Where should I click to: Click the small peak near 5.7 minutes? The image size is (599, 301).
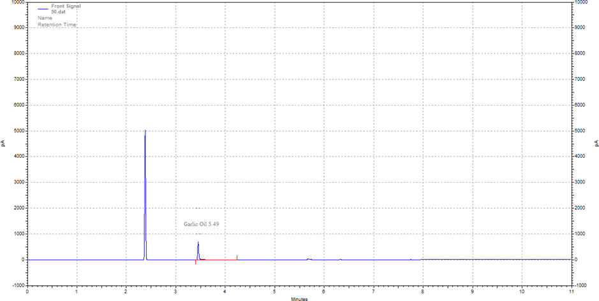tap(309, 259)
